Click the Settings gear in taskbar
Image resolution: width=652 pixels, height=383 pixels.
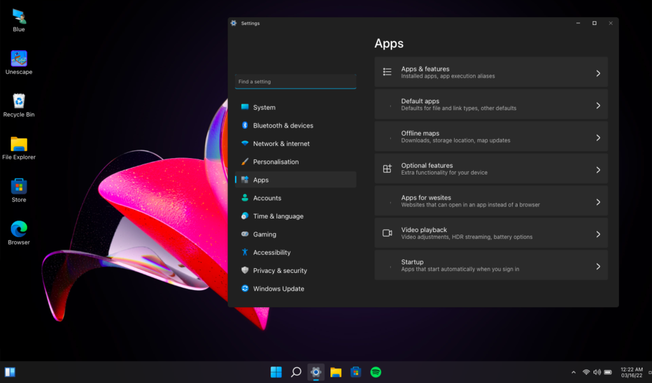316,372
